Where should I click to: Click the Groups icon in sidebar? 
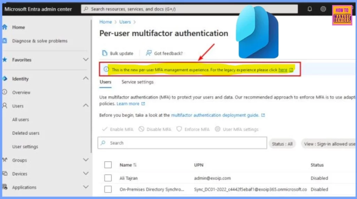pos(5,160)
